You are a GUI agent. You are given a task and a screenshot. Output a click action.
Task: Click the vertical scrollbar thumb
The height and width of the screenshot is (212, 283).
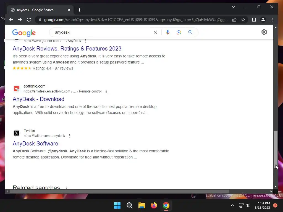[276, 150]
